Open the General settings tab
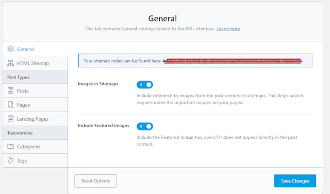The image size is (330, 194). 35,49
